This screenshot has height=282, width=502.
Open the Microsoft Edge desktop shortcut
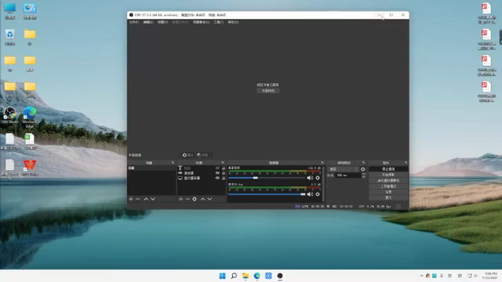(x=29, y=117)
